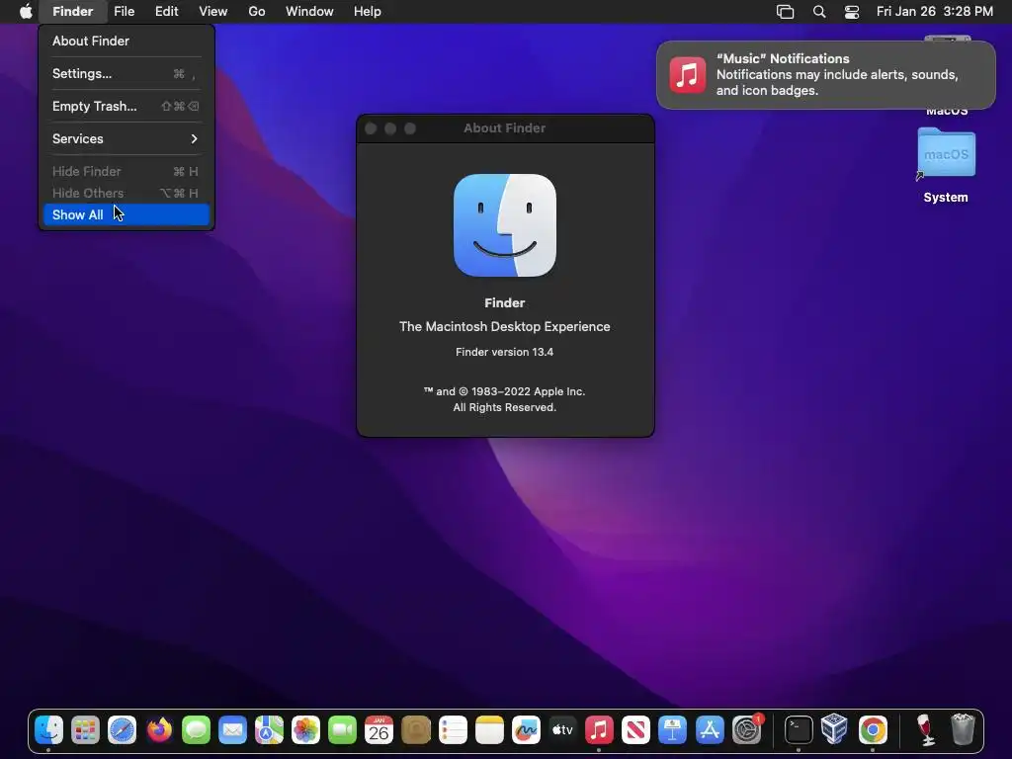The image size is (1012, 759).
Task: Open News app in the Dock
Action: (x=635, y=730)
